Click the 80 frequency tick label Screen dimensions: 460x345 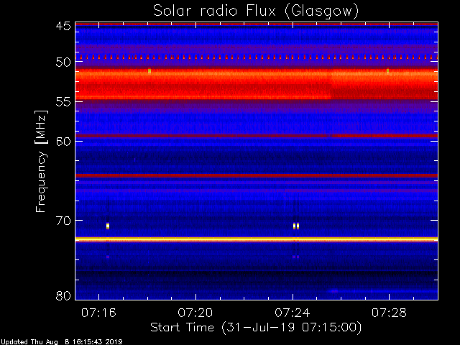(63, 295)
